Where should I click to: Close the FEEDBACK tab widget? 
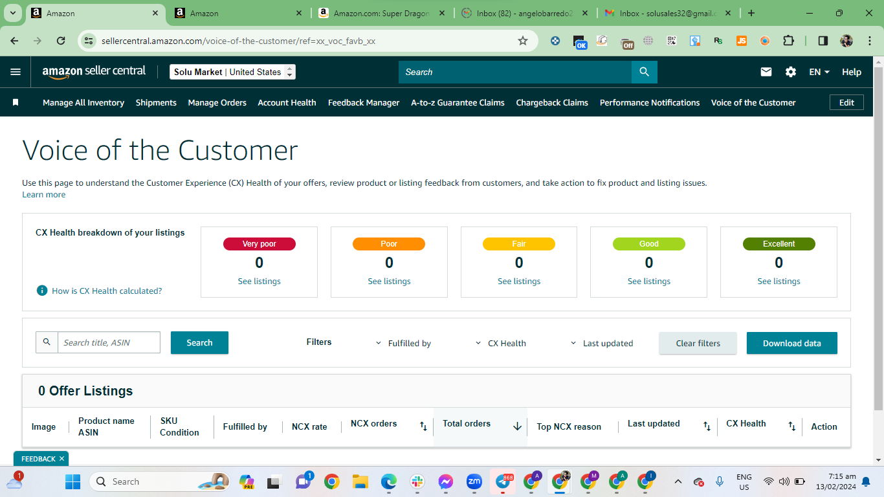61,459
